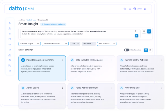Screen dimensions: 166x111
Task: Open the folder icon in sidebar
Action: coord(10,39)
